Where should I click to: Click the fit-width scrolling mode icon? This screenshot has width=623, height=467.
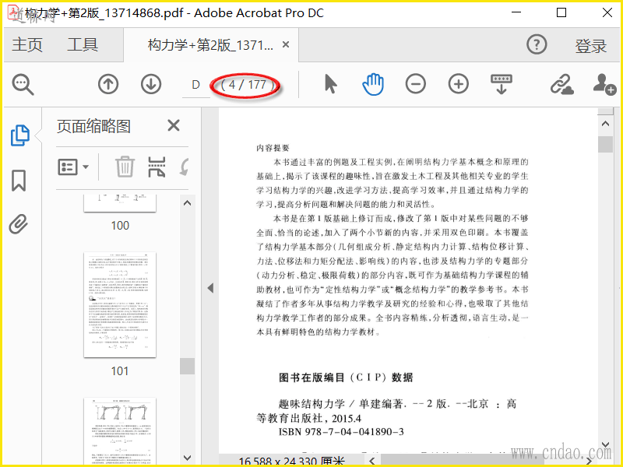click(x=502, y=84)
